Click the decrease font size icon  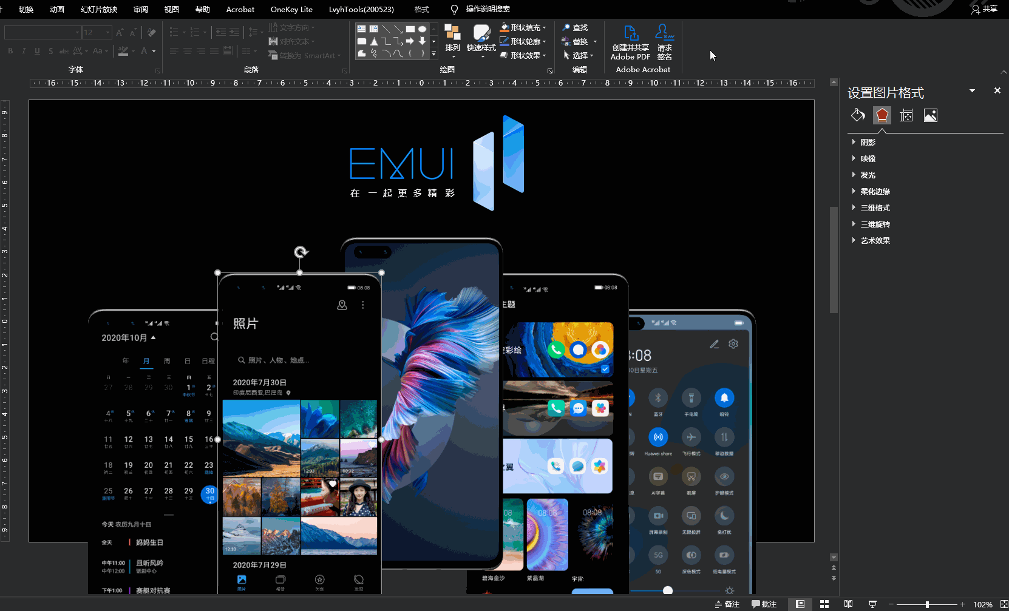[133, 32]
